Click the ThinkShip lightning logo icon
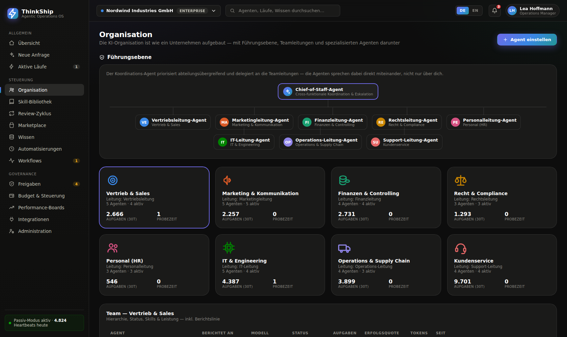This screenshot has width=567, height=337. (x=13, y=13)
